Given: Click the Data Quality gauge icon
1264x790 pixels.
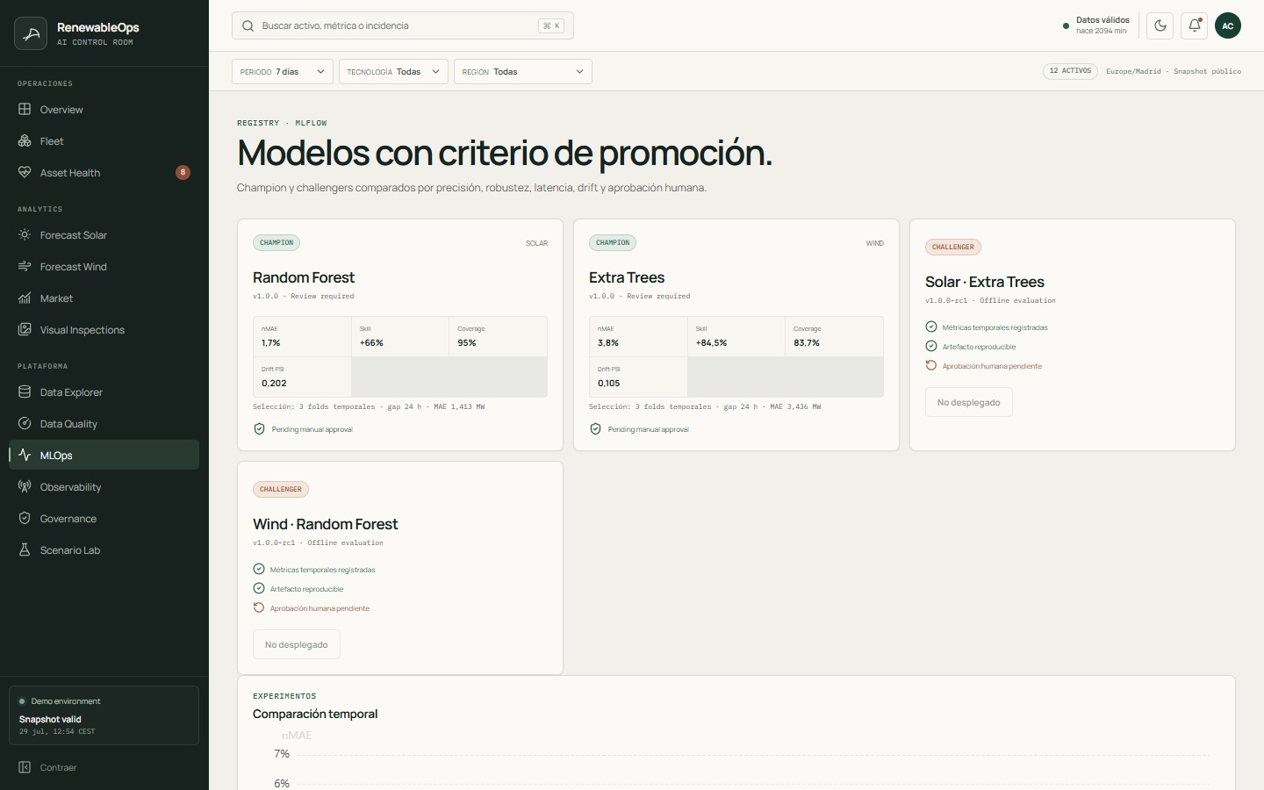Looking at the screenshot, I should click(x=25, y=424).
